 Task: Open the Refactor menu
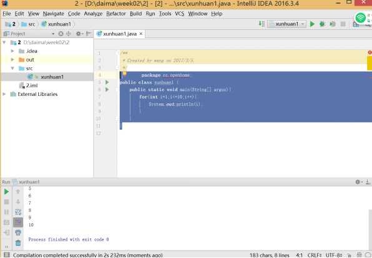(x=116, y=14)
